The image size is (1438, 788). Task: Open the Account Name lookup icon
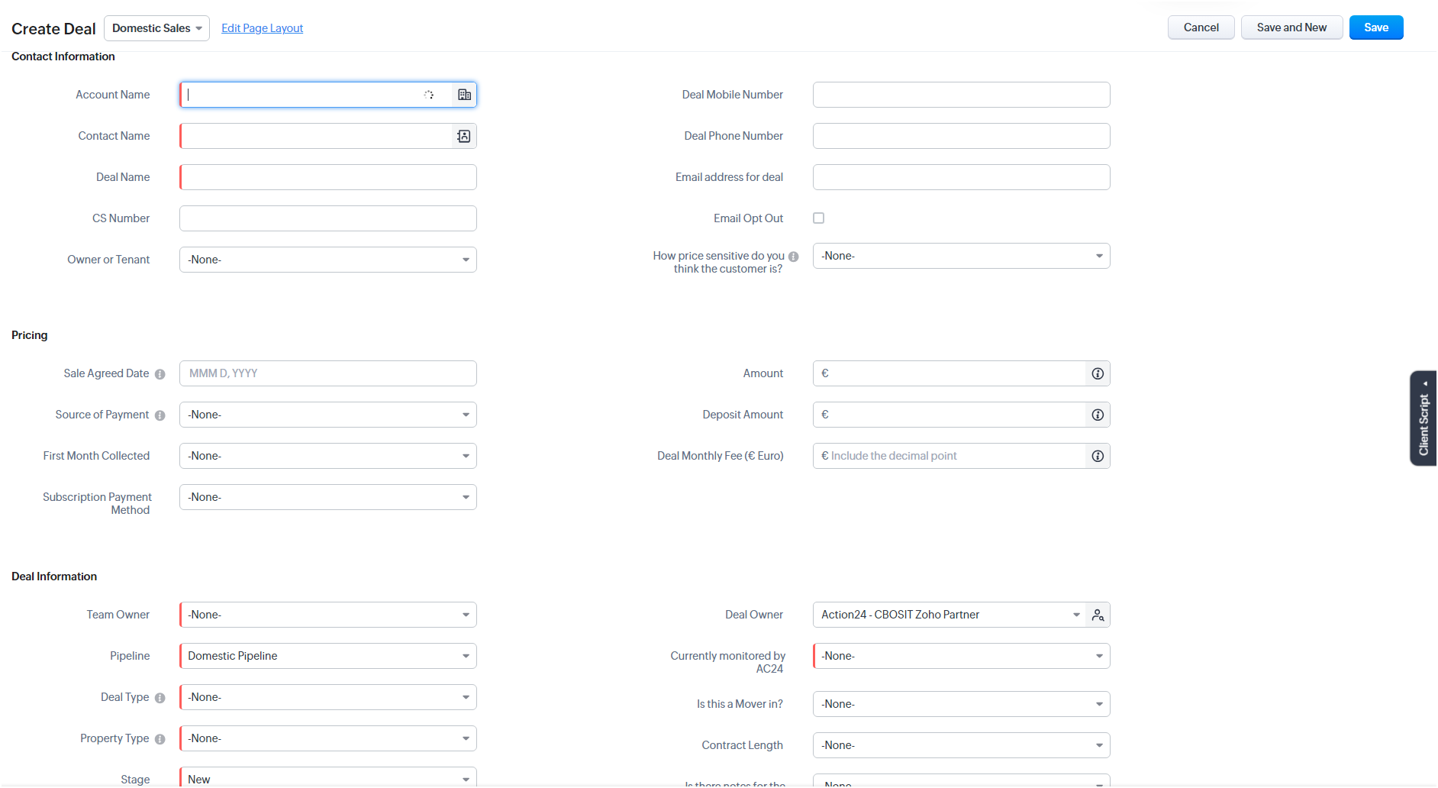[x=464, y=95]
